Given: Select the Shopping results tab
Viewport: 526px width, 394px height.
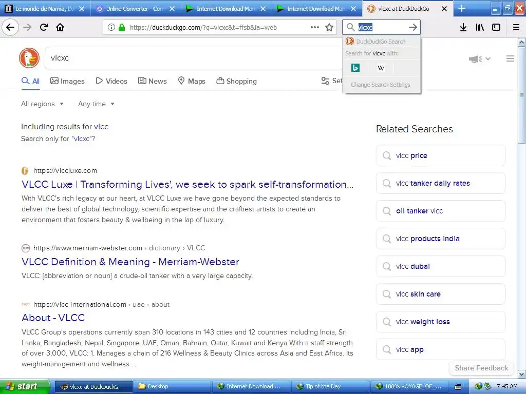Looking at the screenshot, I should 236,81.
